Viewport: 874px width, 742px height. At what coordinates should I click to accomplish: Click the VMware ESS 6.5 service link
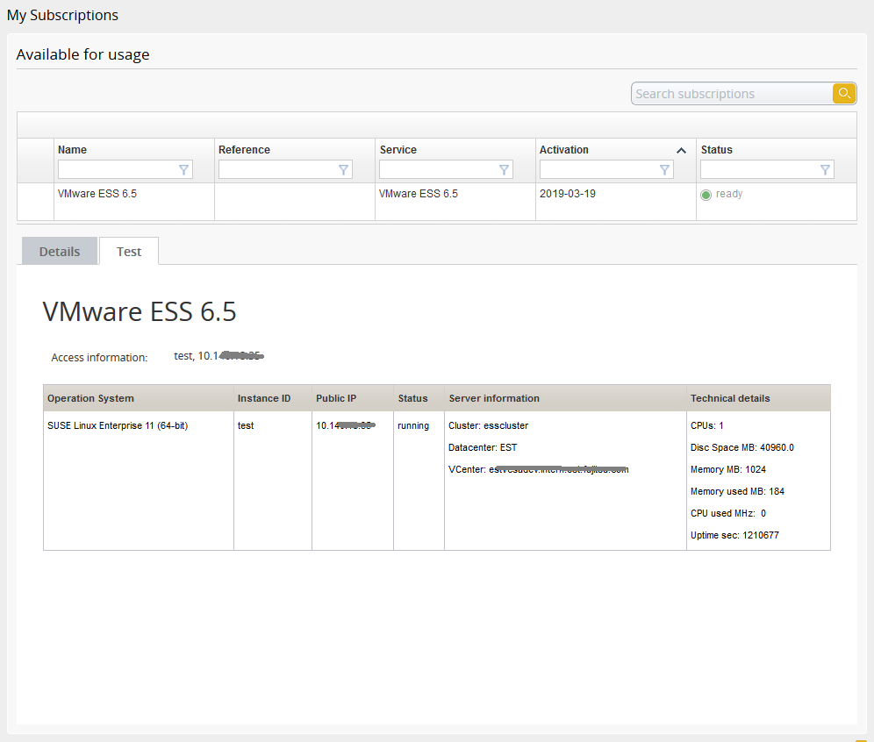pyautogui.click(x=417, y=194)
